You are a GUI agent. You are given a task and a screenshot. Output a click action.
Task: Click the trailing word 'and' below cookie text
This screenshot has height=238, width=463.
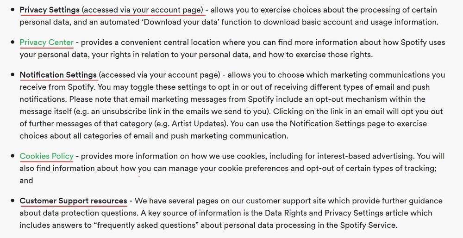click(26, 181)
